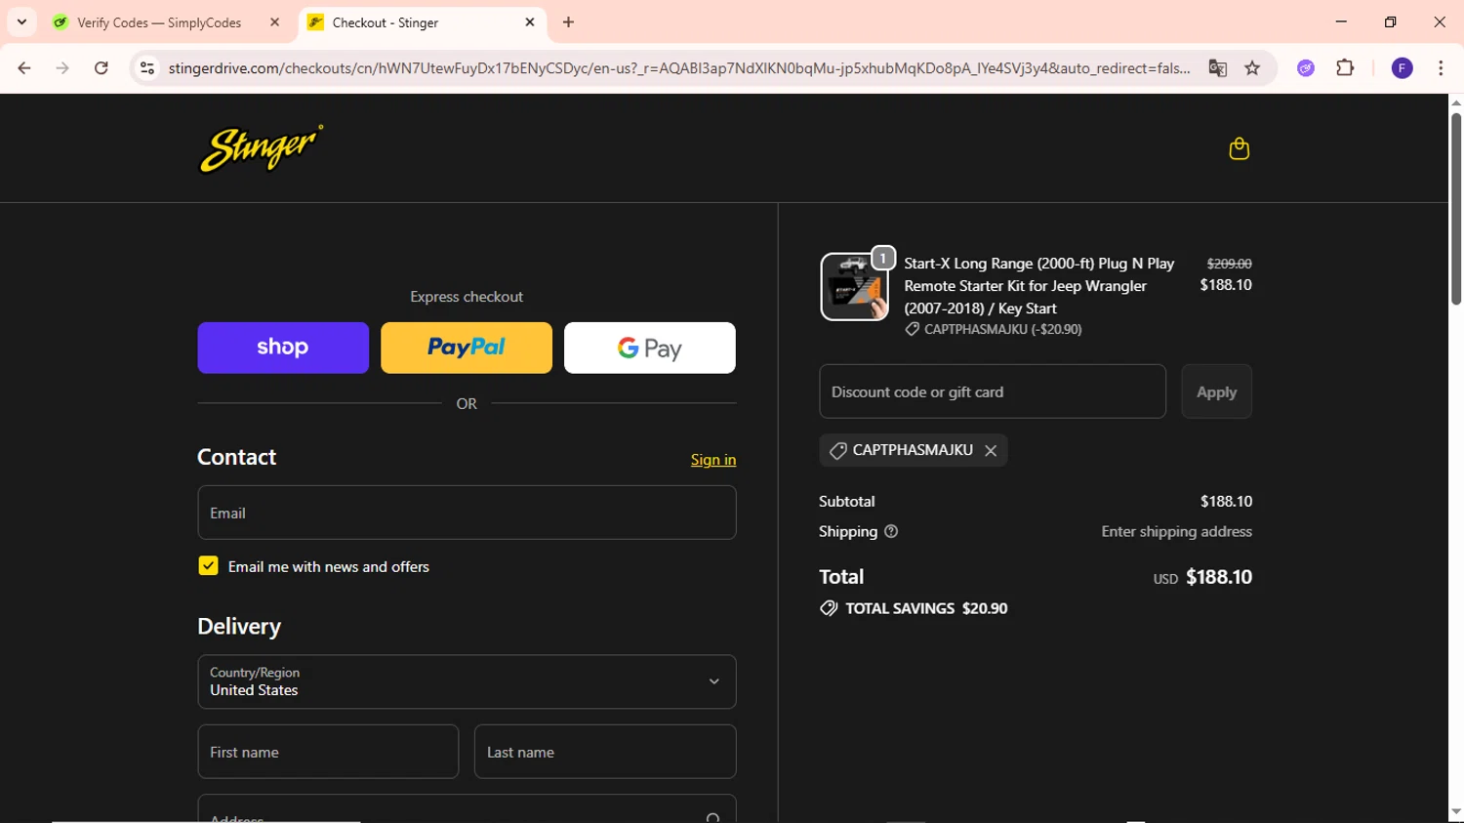Focus the First name field

[x=328, y=752]
